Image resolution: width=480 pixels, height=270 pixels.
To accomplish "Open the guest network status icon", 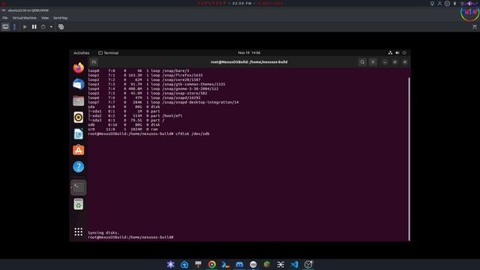I will click(x=390, y=53).
